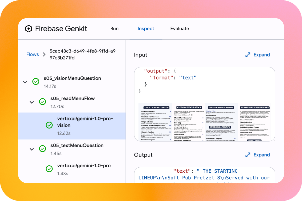Select the vertexai/gemini-1.0-pro-vision step
The height and width of the screenshot is (201, 302).
[x=85, y=122]
